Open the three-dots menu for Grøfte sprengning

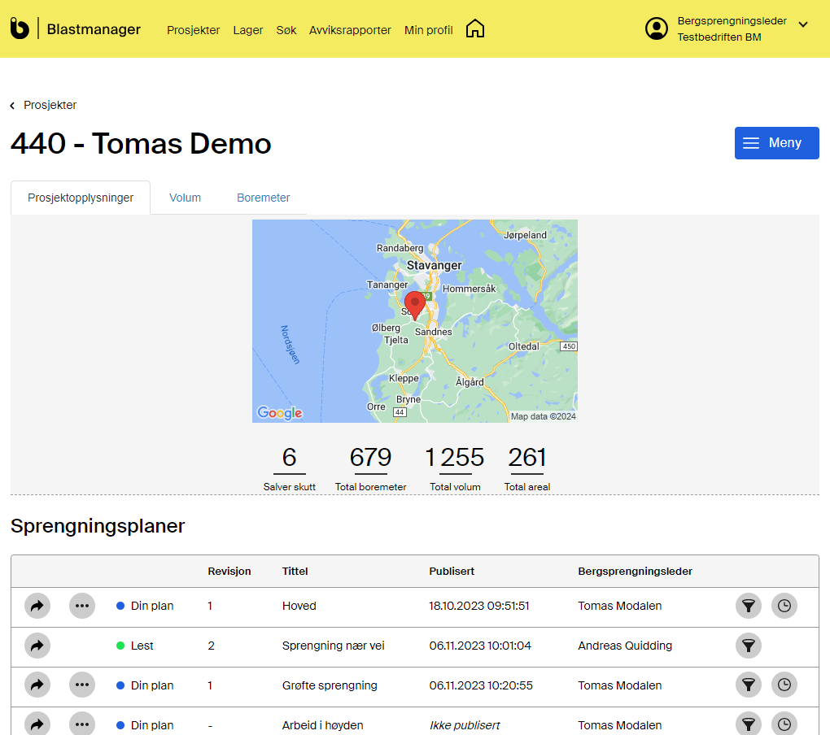(82, 685)
